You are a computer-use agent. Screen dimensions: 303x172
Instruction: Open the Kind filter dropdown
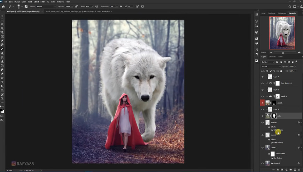(x=267, y=62)
